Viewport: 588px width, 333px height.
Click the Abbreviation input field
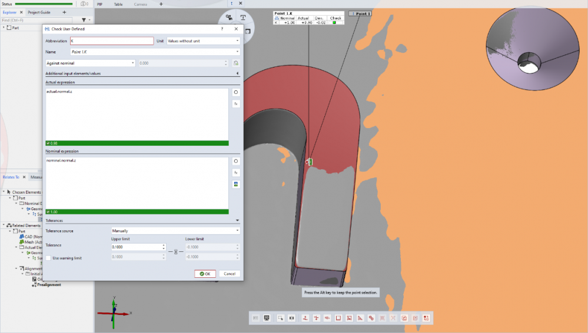111,41
